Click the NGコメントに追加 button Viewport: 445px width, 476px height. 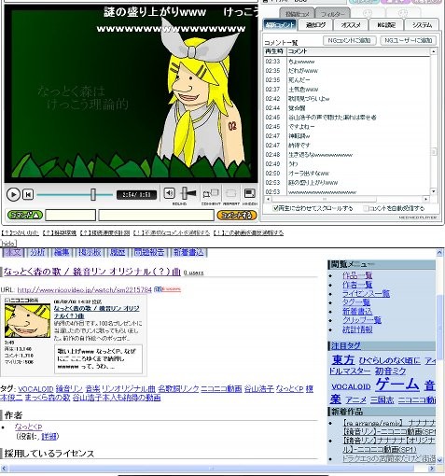click(350, 40)
